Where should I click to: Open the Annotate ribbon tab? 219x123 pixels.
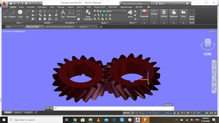[31, 7]
